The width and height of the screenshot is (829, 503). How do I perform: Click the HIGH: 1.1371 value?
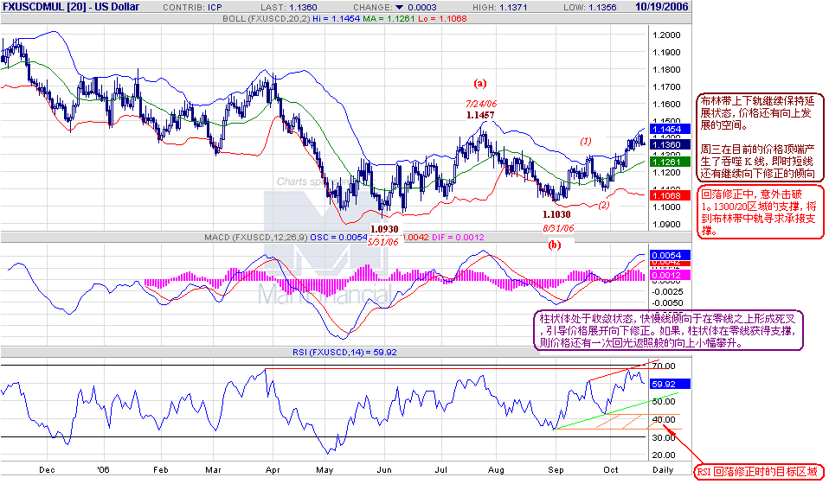point(499,8)
